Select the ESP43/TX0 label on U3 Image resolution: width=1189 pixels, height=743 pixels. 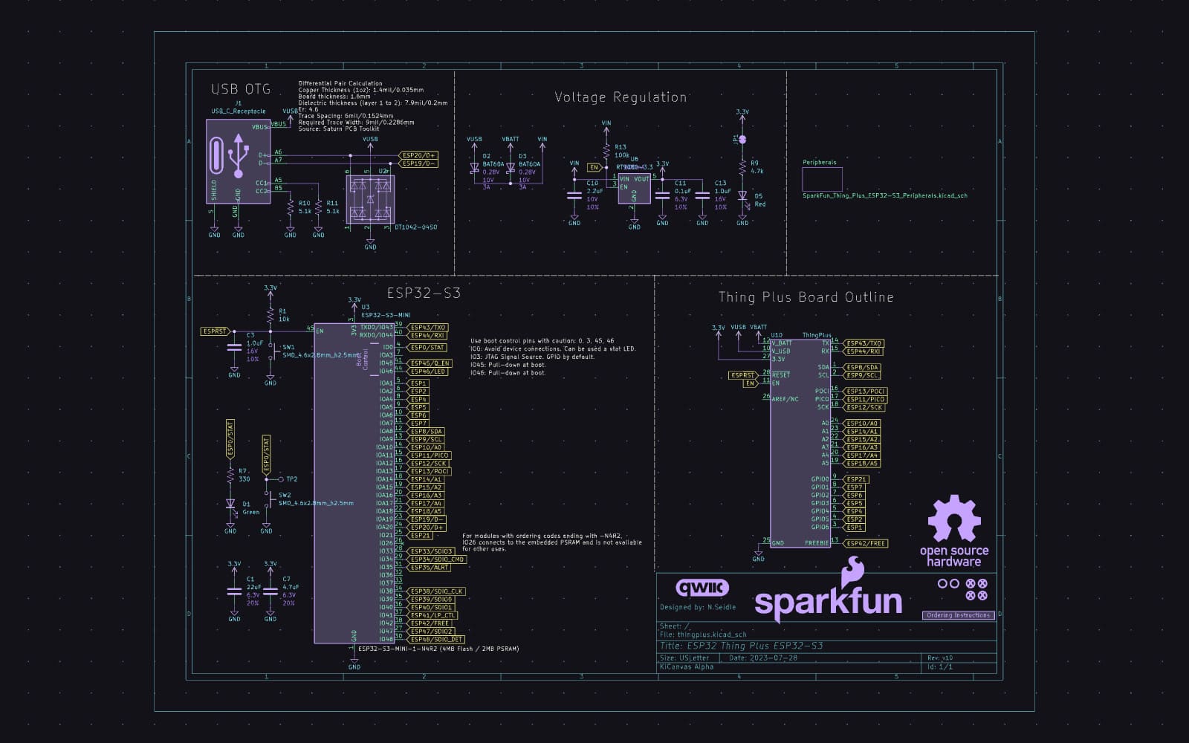click(x=428, y=327)
